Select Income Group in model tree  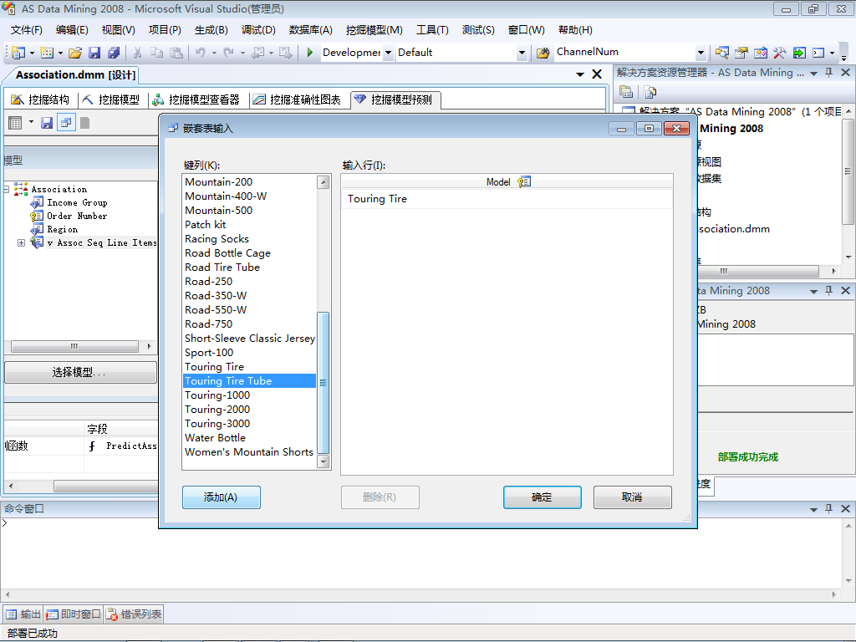pos(77,202)
